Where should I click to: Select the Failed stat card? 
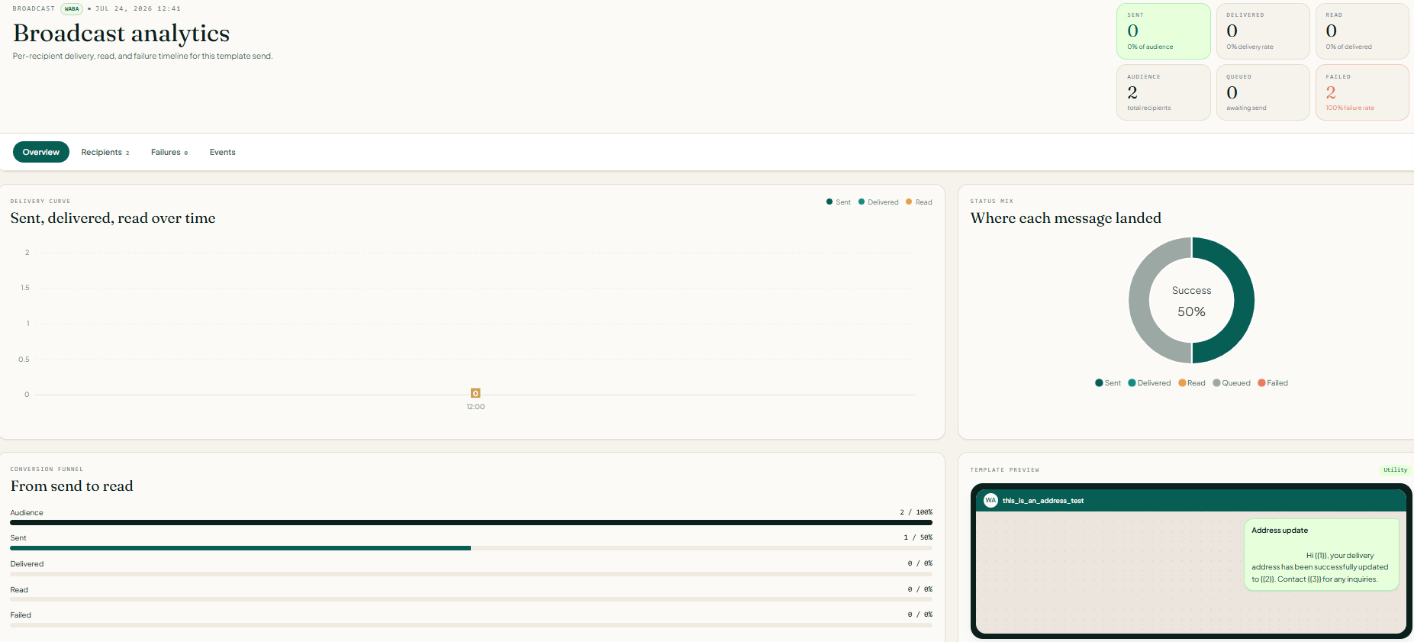1362,92
